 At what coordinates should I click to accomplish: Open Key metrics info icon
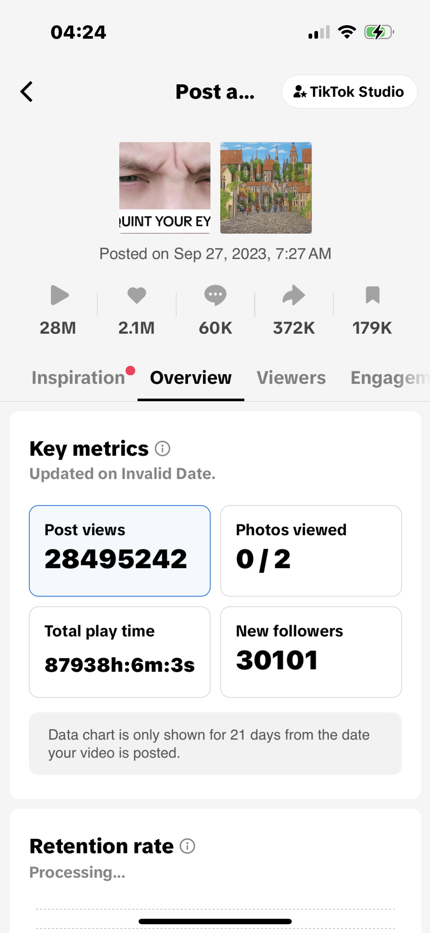coord(163,449)
